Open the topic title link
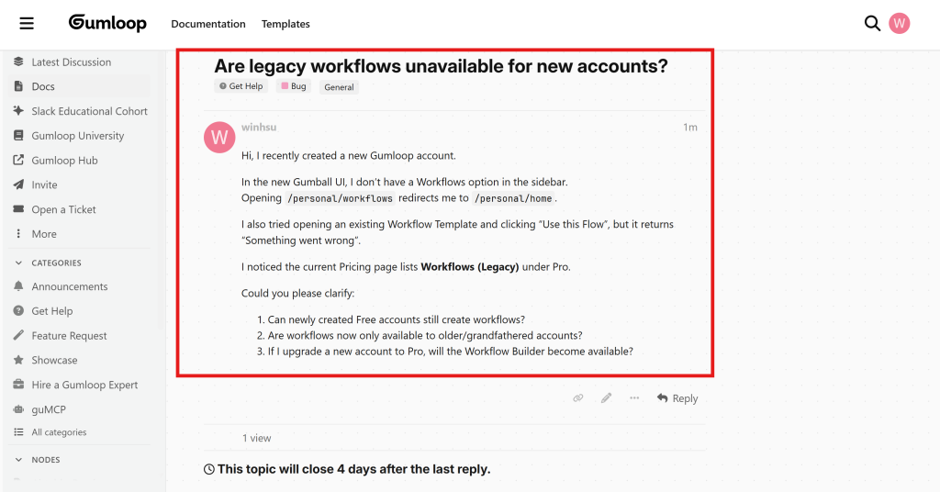This screenshot has width=940, height=492. [x=441, y=66]
